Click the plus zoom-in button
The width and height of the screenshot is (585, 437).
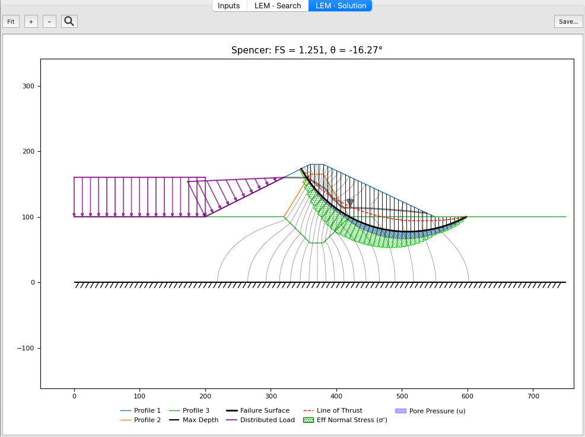[31, 21]
